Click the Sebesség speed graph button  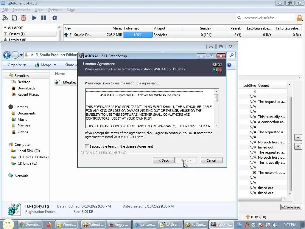291,207
